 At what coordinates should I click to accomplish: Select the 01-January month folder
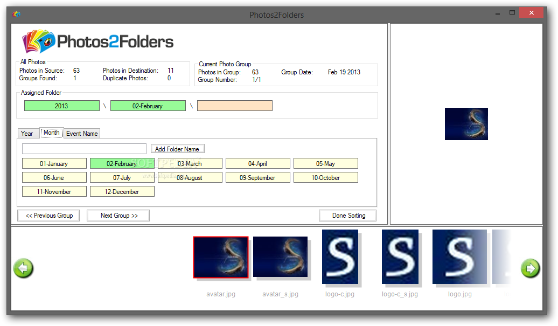pos(54,163)
